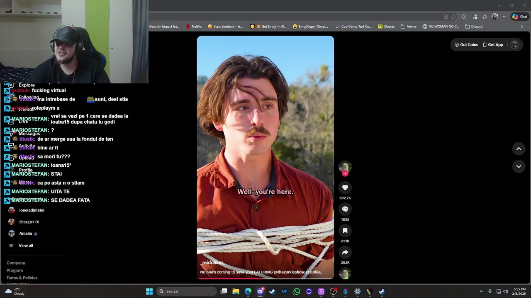Switch to Microsoft Edge in taskbar
The image size is (531, 298).
coord(248,291)
